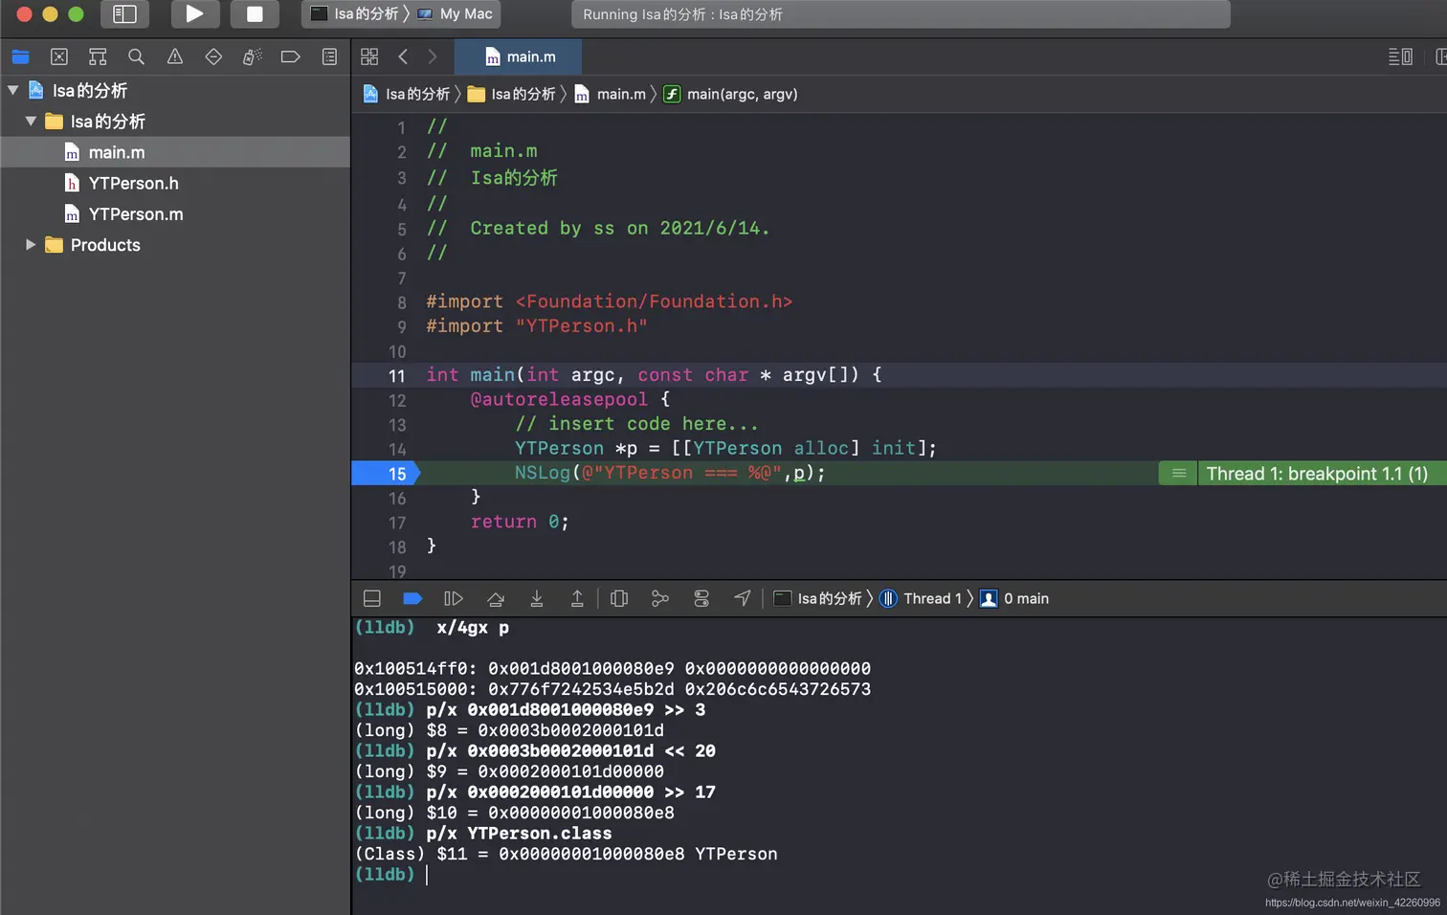The width and height of the screenshot is (1447, 915).
Task: Toggle the navigator sidebar button
Action: [x=124, y=13]
